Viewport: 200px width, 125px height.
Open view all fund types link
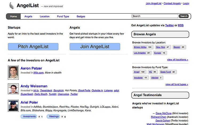click(177, 84)
